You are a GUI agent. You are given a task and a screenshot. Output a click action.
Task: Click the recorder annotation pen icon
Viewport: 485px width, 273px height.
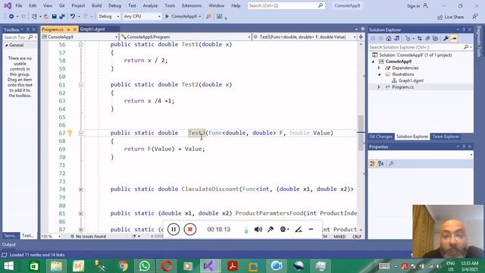[298, 229]
